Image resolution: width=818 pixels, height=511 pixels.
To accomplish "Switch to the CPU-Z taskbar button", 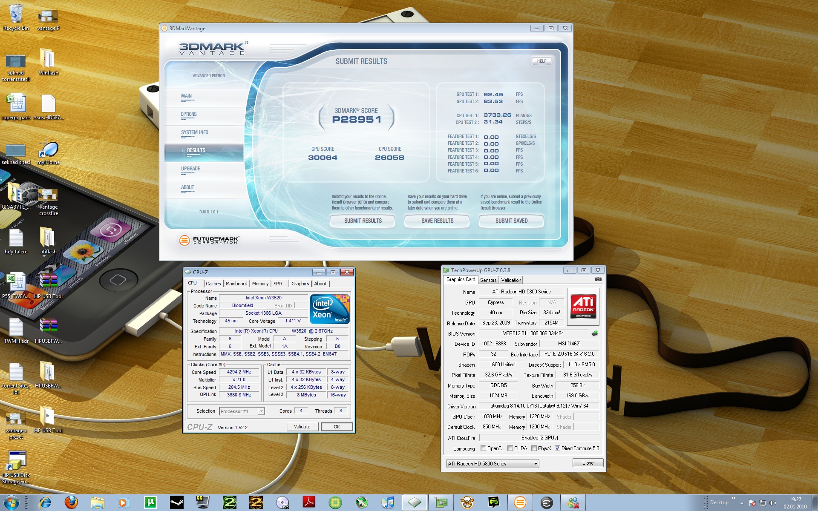I will click(415, 503).
